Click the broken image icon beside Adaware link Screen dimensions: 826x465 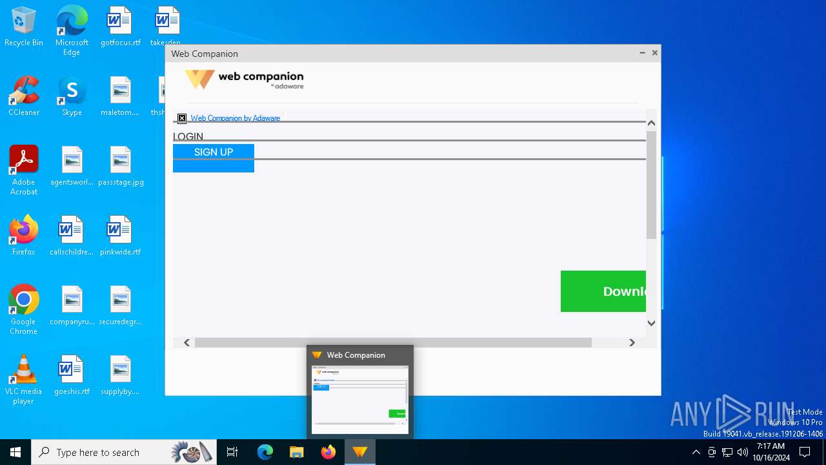point(182,118)
